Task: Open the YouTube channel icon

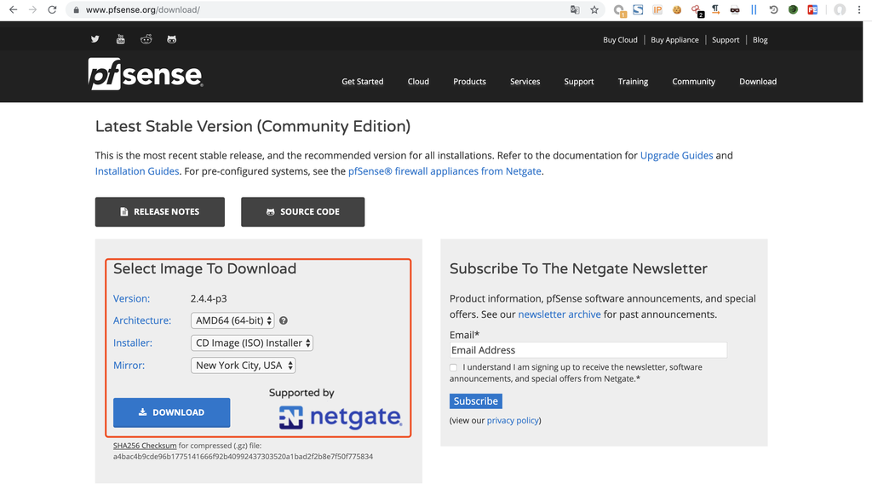Action: [x=120, y=39]
